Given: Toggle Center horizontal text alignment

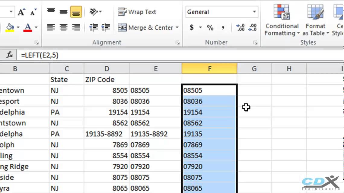Looking at the screenshot, I should click(63, 28).
